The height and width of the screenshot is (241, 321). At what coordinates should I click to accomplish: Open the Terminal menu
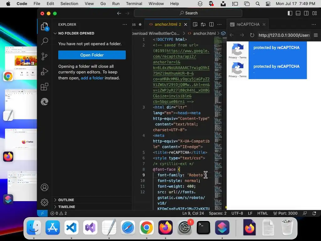tap(134, 4)
